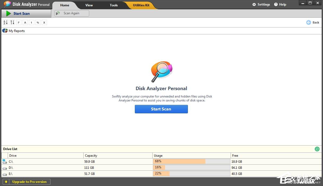Click the X toolbar button
The width and height of the screenshot is (323, 186).
44,22
